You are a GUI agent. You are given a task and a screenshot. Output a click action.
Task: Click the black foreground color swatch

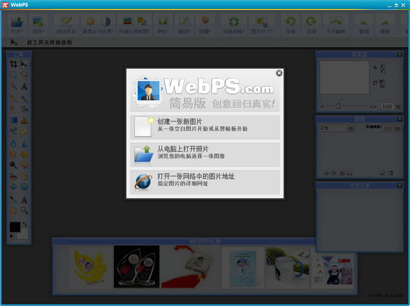click(15, 227)
